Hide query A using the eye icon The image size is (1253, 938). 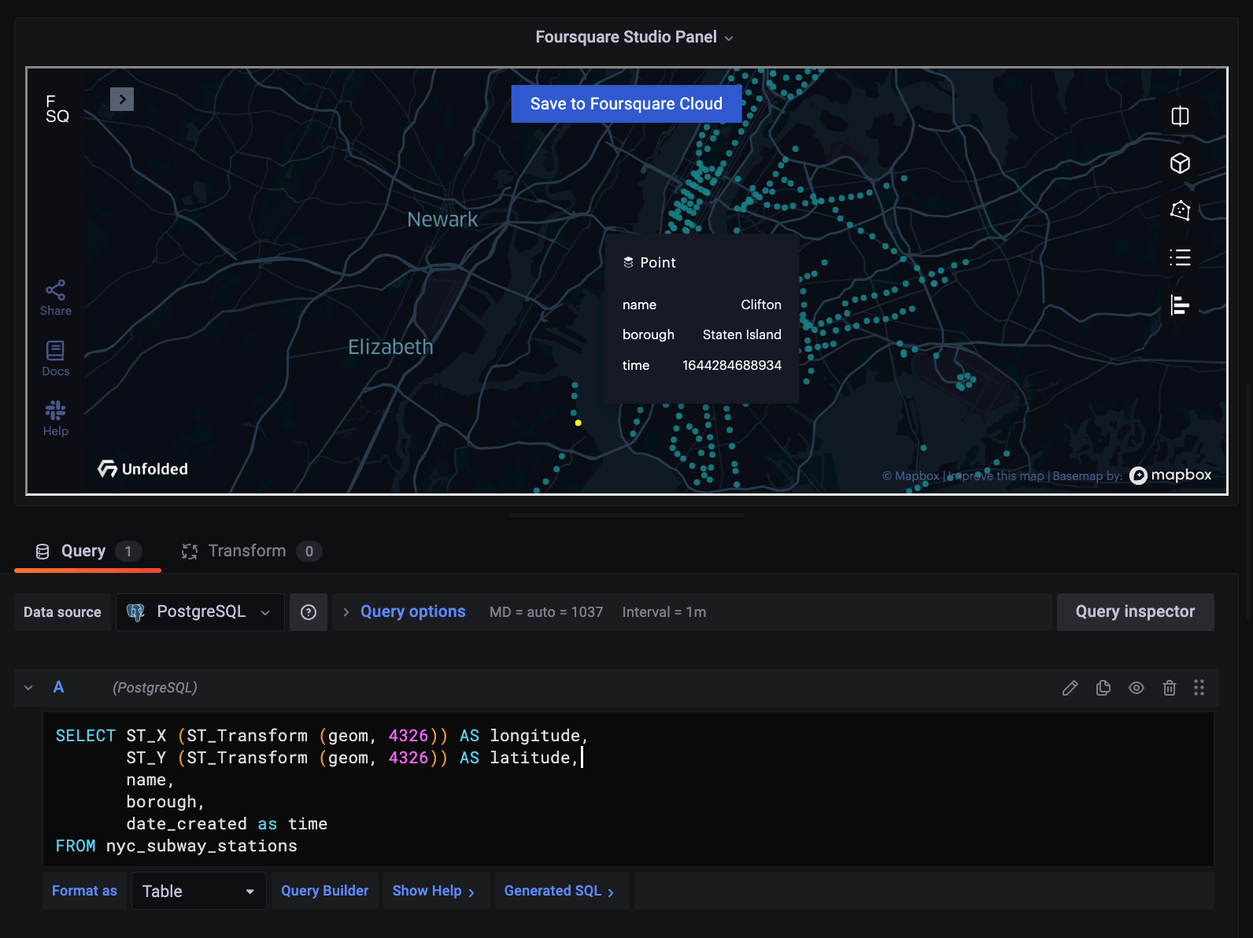pos(1137,688)
